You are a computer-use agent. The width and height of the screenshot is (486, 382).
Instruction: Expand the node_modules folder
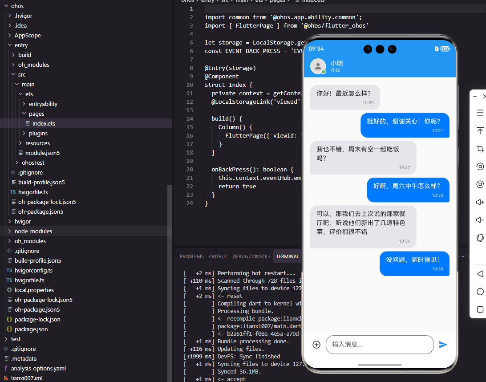[x=10, y=231]
